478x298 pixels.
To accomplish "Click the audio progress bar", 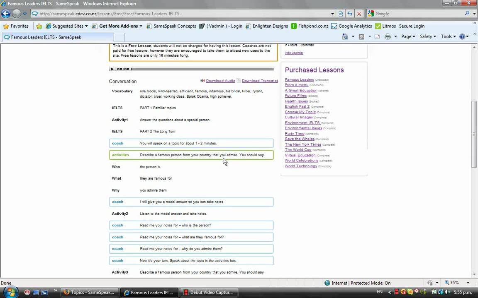I will pos(203,69).
